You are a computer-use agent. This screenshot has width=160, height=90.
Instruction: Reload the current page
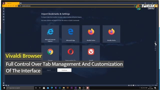[x=13, y=6]
